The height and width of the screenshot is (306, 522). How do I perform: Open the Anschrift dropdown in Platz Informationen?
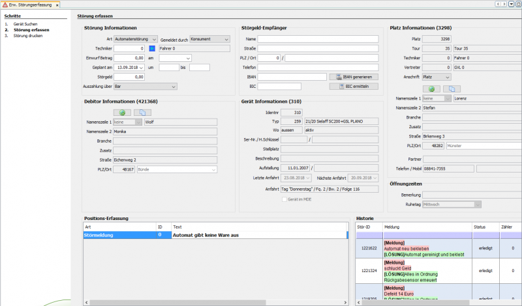[x=448, y=77]
